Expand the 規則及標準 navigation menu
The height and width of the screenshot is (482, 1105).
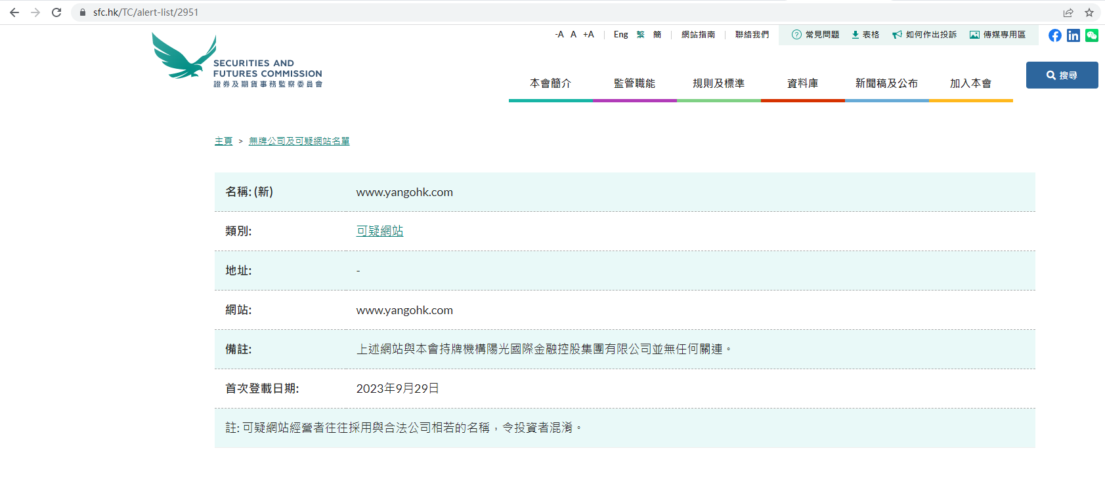click(718, 83)
